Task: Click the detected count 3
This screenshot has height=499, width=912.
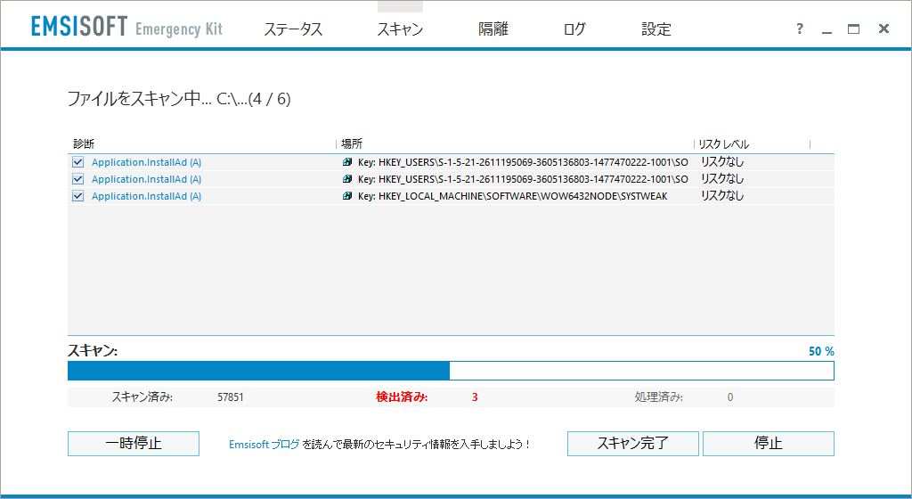Action: coord(475,397)
